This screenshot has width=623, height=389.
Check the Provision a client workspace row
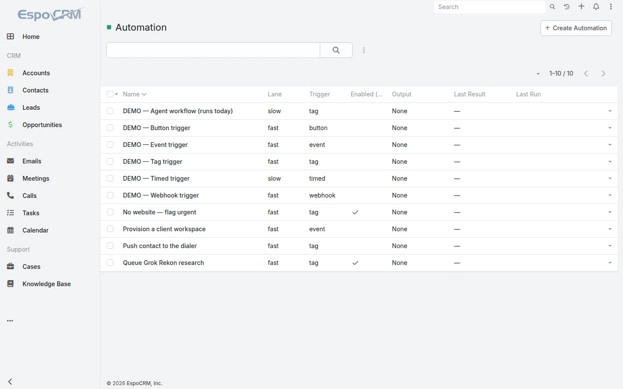pos(110,229)
